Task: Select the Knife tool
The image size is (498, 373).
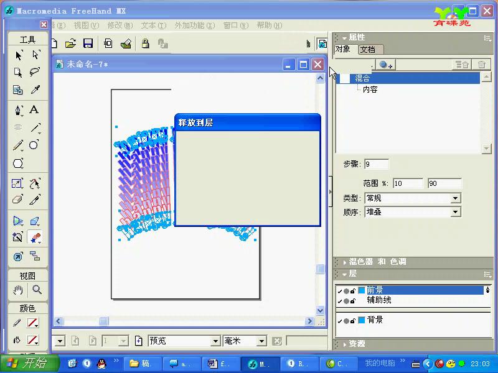Action: (35, 200)
